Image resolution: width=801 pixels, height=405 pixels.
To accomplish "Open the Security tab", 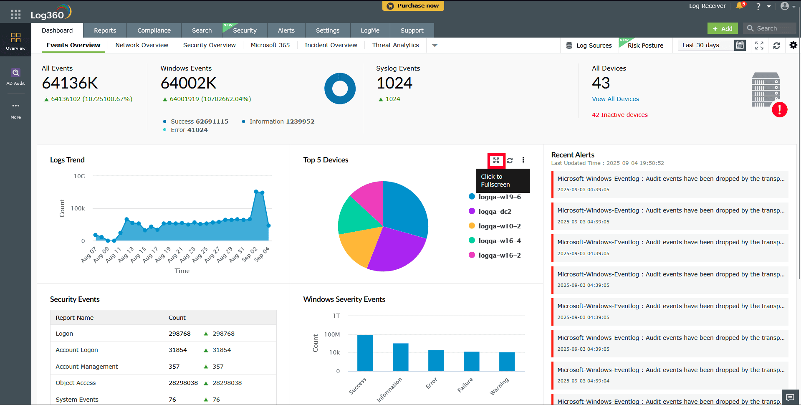I will [245, 30].
